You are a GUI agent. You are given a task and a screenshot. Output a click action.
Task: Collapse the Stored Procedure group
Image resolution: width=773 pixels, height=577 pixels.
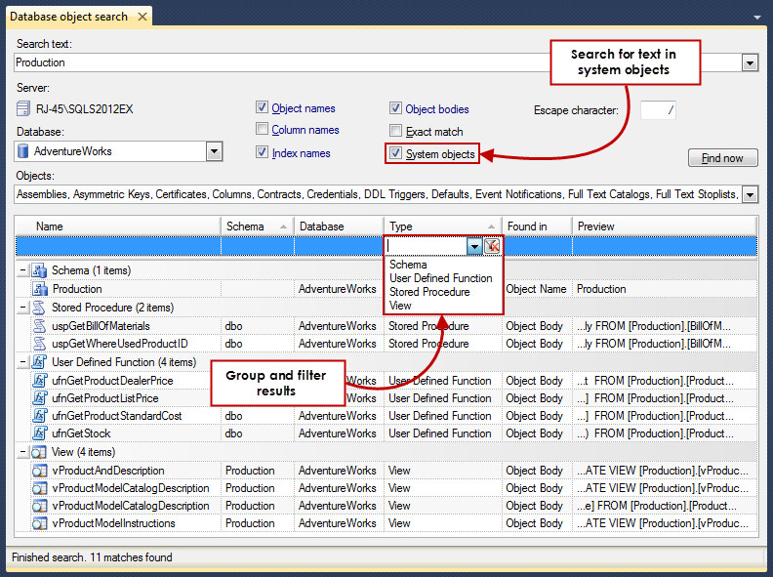pos(22,308)
